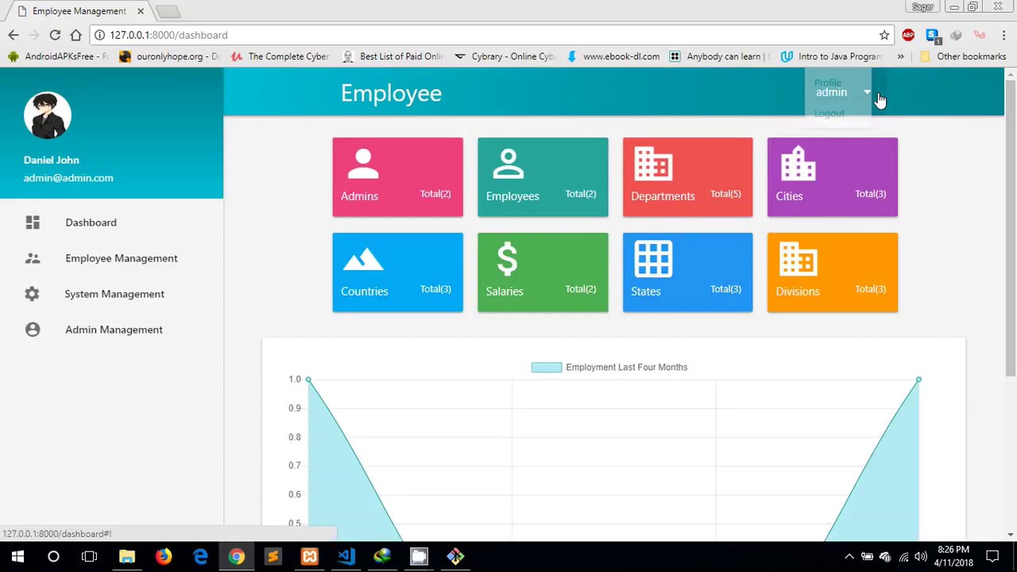Select Logout in admin dropdown
This screenshot has height=572, width=1017.
tap(829, 114)
